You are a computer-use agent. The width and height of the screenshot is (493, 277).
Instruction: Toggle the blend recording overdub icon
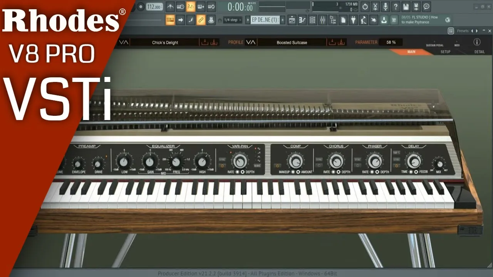(x=201, y=7)
